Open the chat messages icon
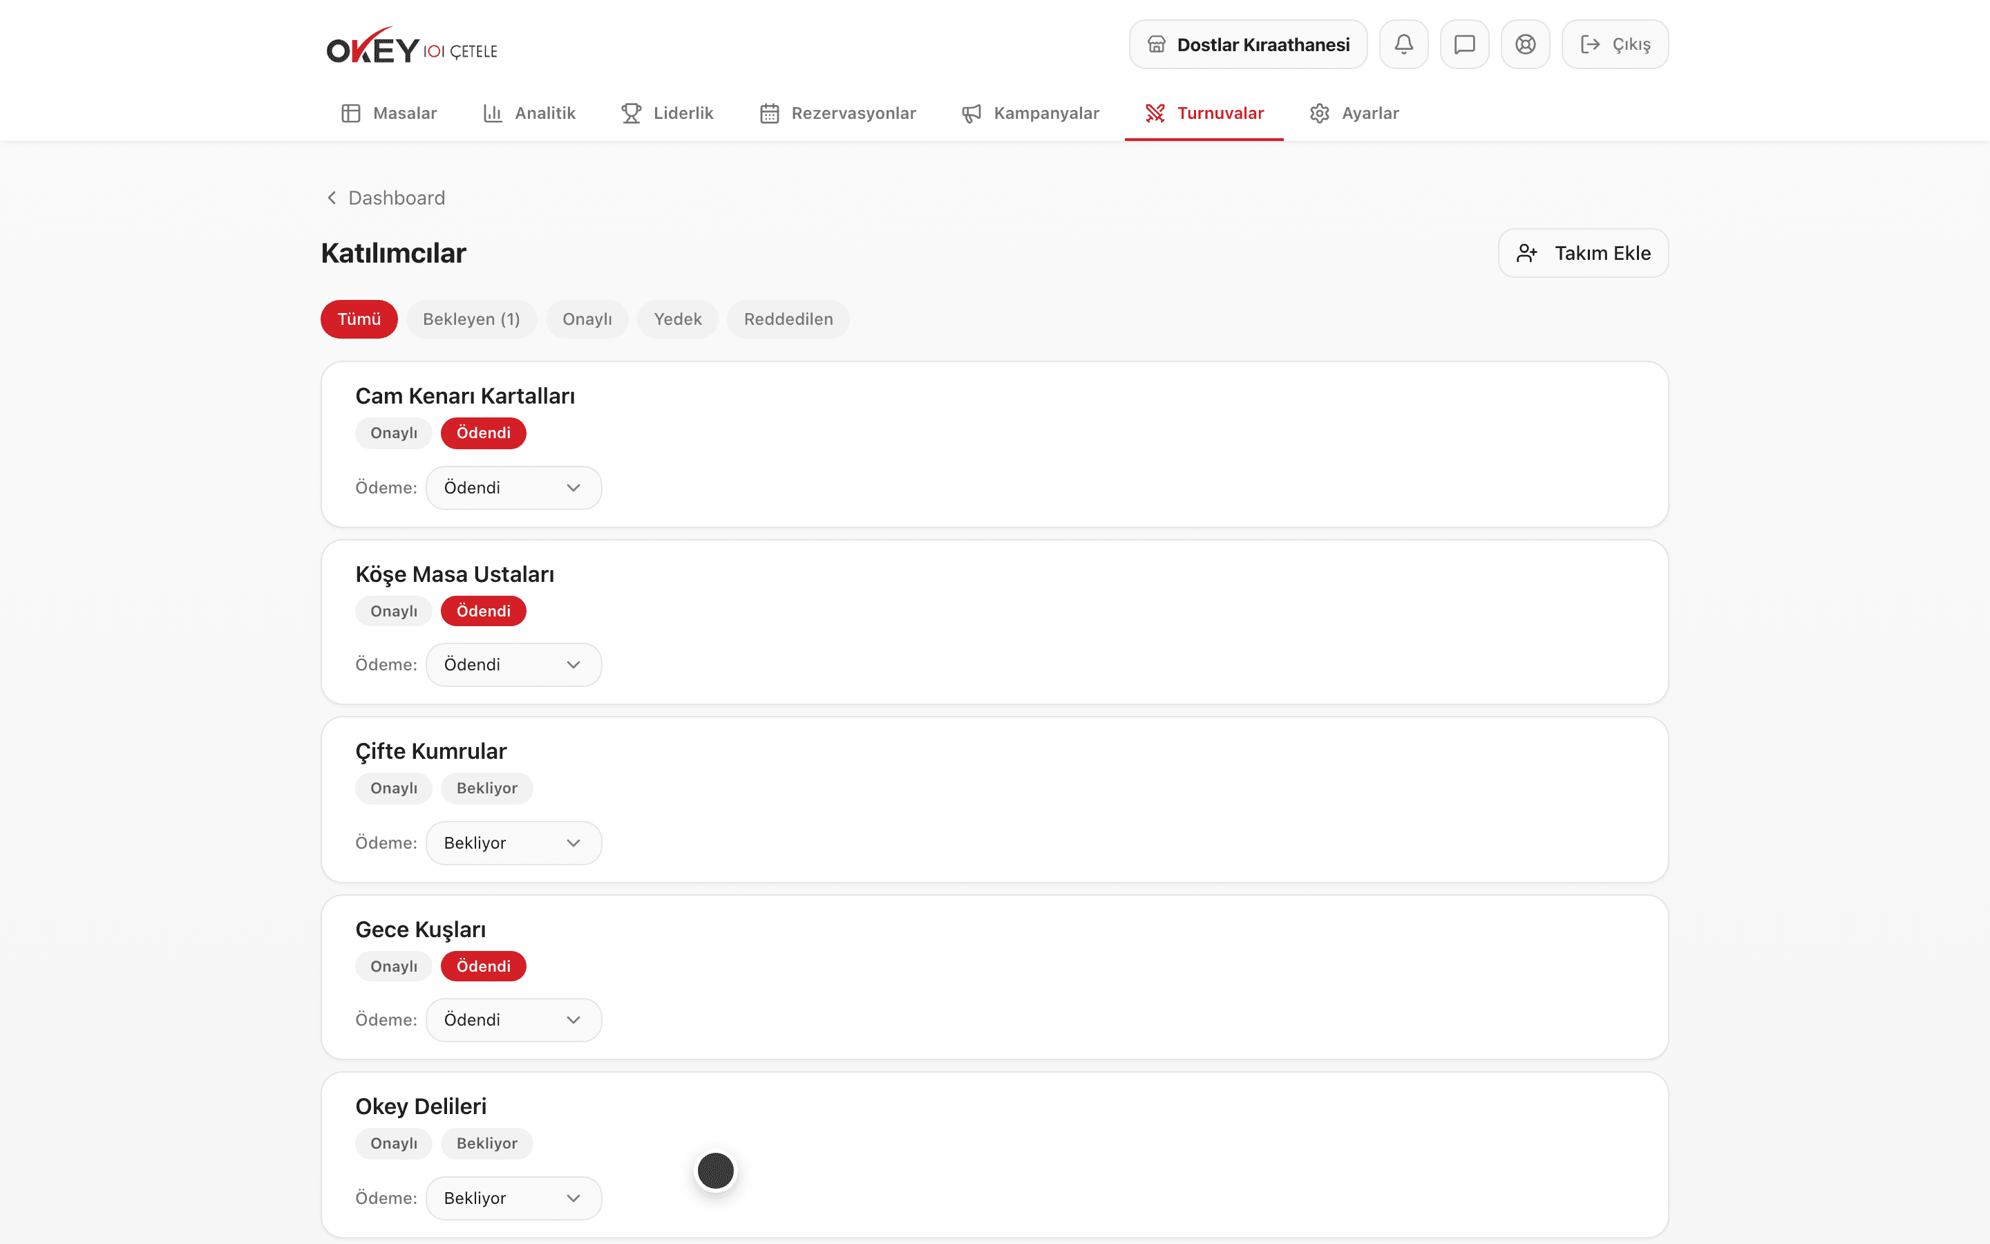 [x=1465, y=44]
